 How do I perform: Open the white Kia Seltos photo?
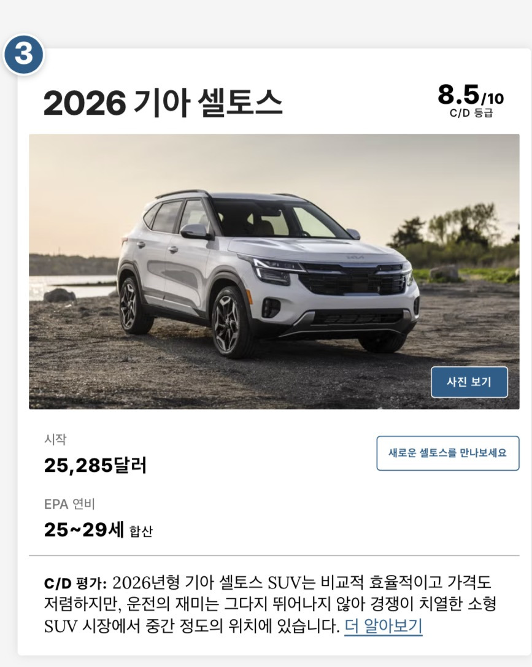(274, 271)
